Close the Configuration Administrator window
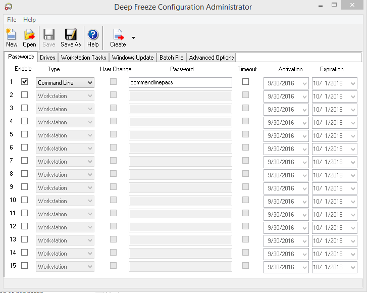 352,5
